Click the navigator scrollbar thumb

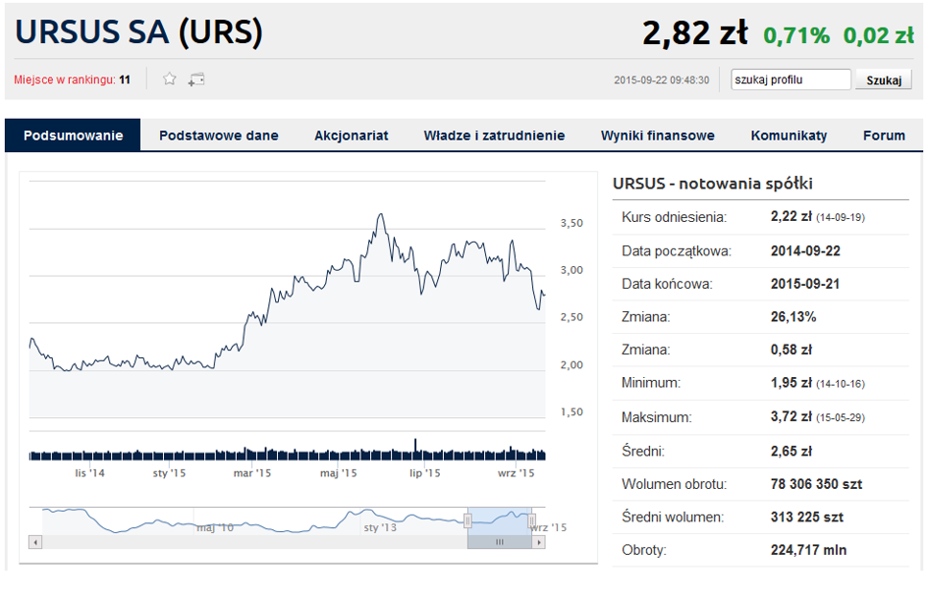click(x=500, y=542)
